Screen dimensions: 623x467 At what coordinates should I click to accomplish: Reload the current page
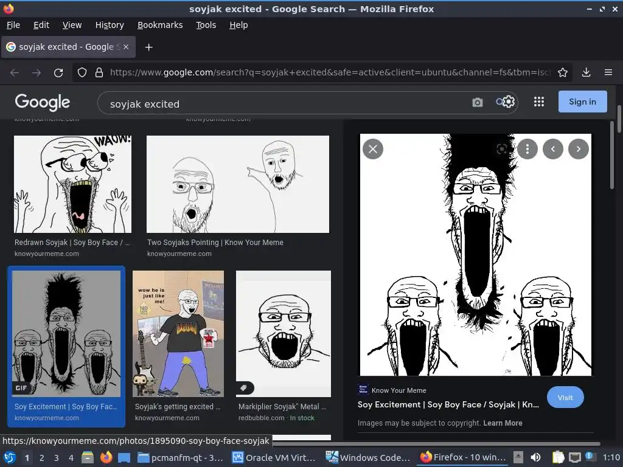click(x=58, y=73)
